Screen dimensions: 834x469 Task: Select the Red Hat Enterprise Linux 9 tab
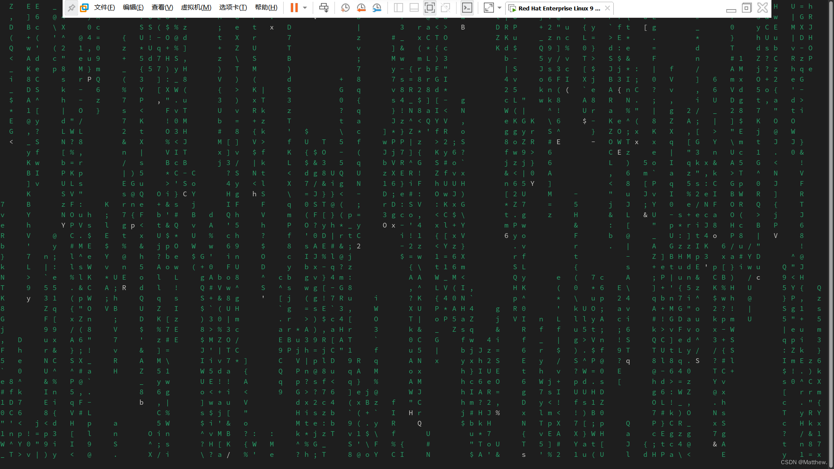(556, 8)
